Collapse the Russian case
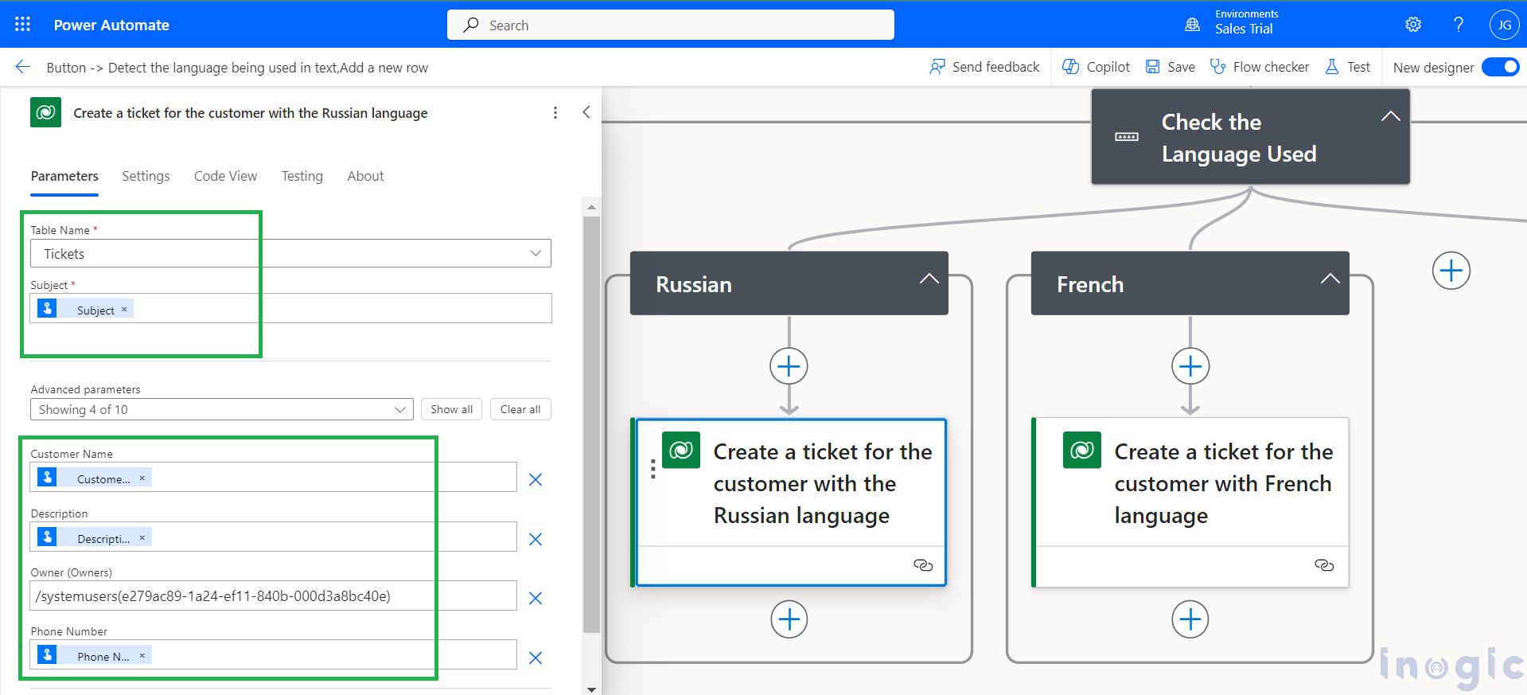 [929, 279]
